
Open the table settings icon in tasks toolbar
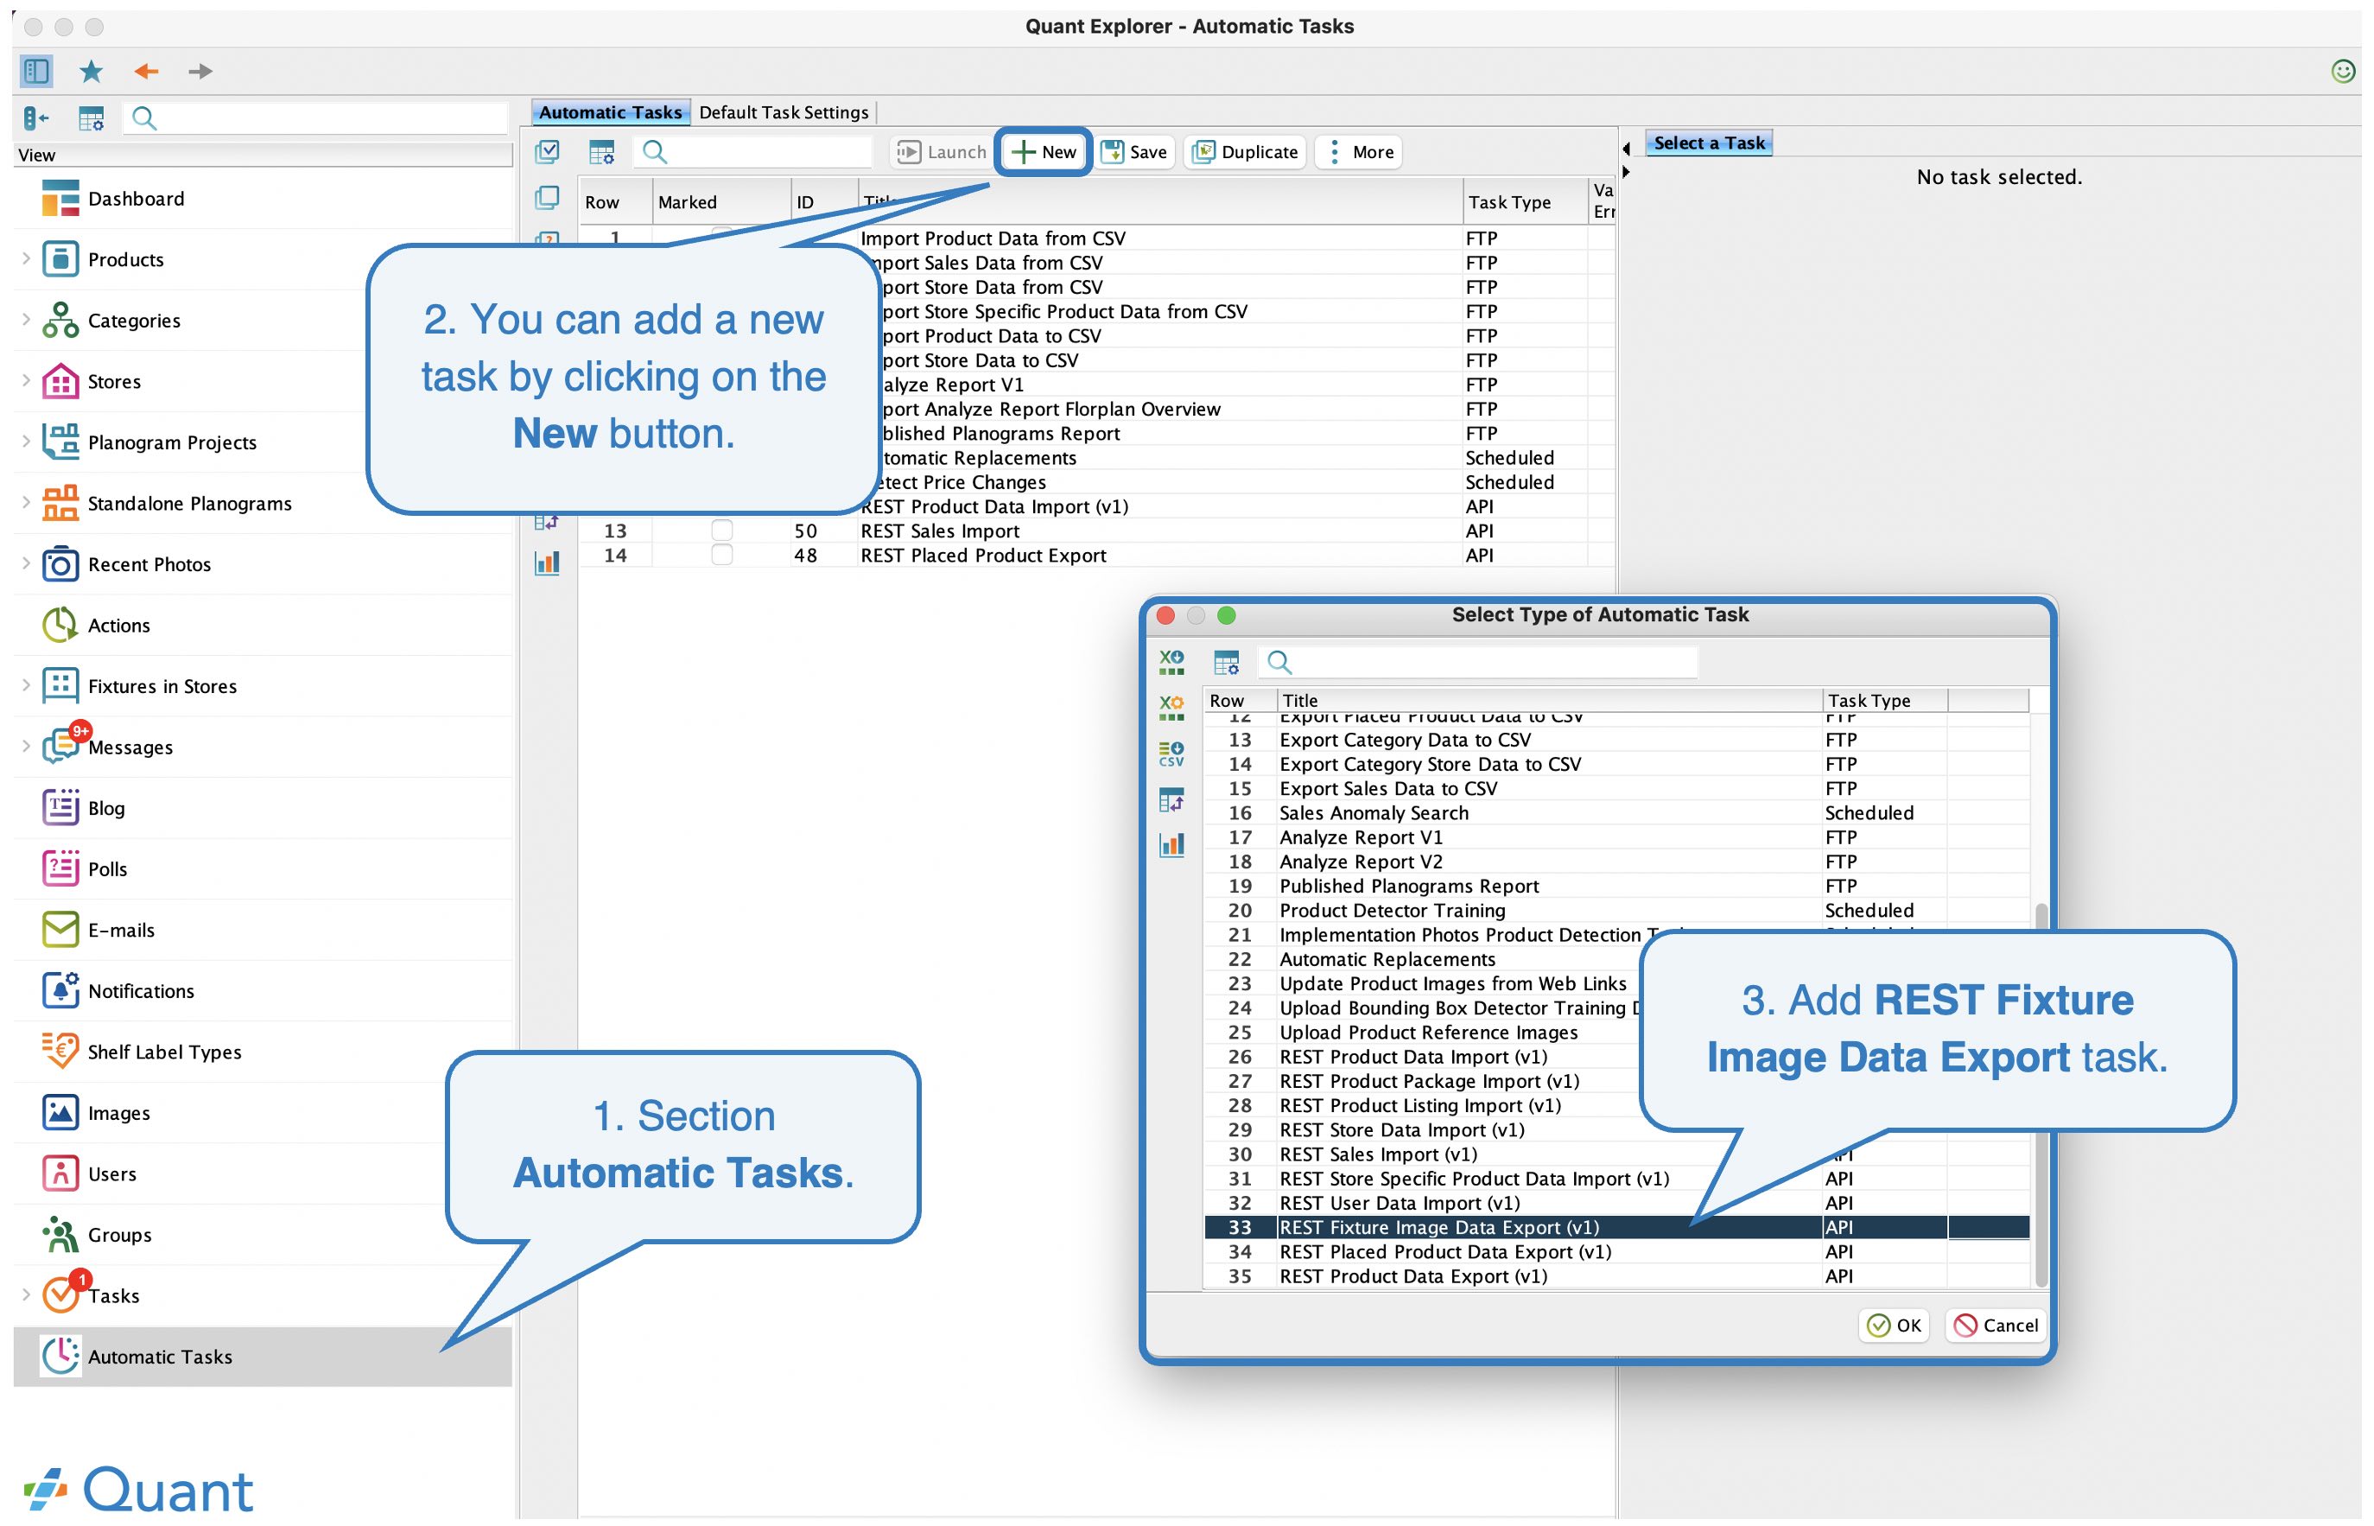[x=601, y=151]
